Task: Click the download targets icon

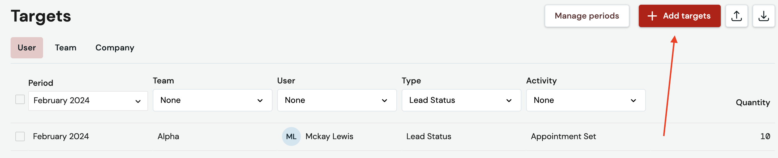Action: pyautogui.click(x=763, y=16)
